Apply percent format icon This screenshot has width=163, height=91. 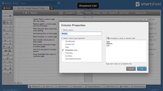pyautogui.click(x=5, y=65)
